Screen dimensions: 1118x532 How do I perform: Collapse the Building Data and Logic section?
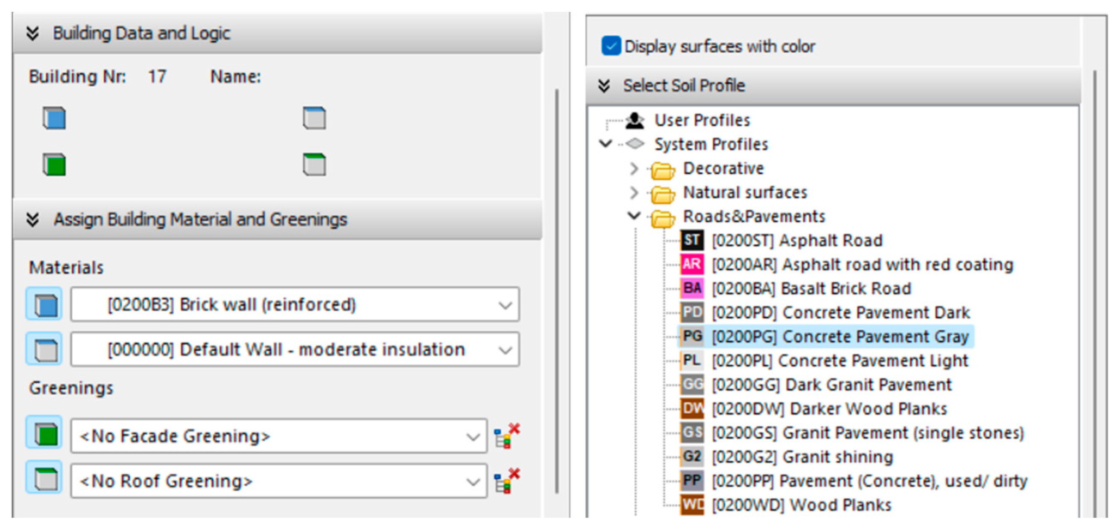[32, 33]
